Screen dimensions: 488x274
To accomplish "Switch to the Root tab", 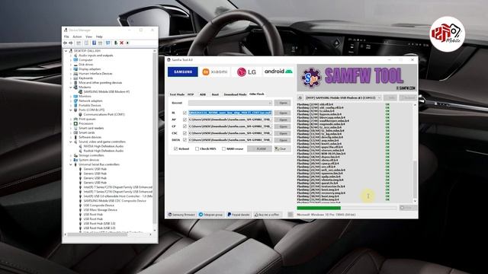I will click(x=215, y=94).
